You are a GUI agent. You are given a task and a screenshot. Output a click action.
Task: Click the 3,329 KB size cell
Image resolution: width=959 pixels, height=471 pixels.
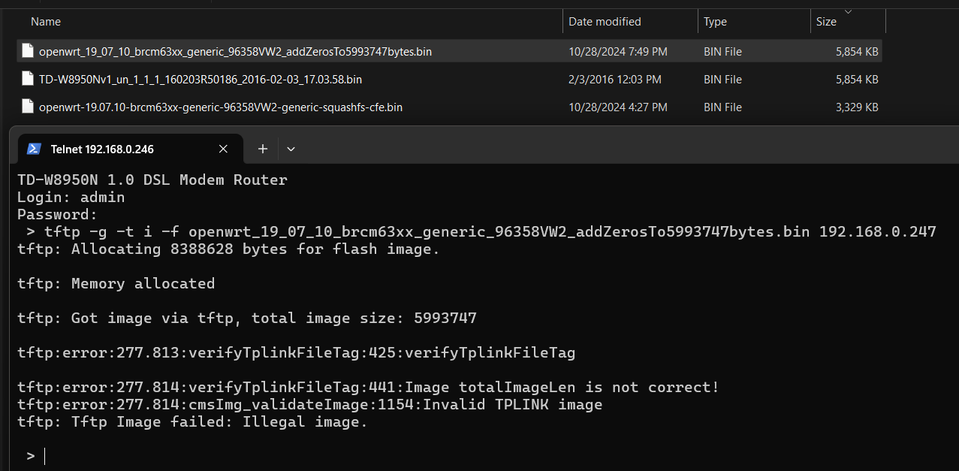click(x=857, y=107)
